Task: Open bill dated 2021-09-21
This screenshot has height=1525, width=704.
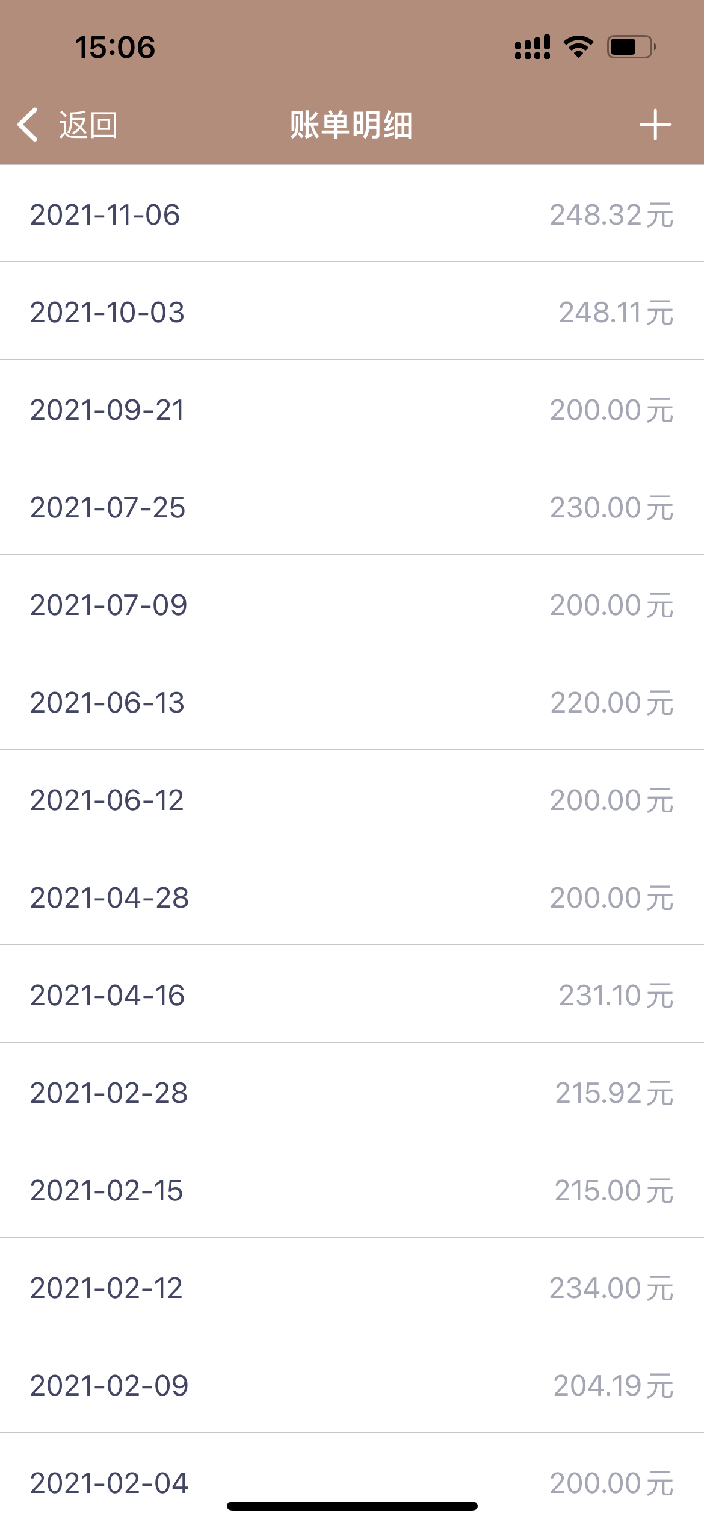Action: pos(352,410)
